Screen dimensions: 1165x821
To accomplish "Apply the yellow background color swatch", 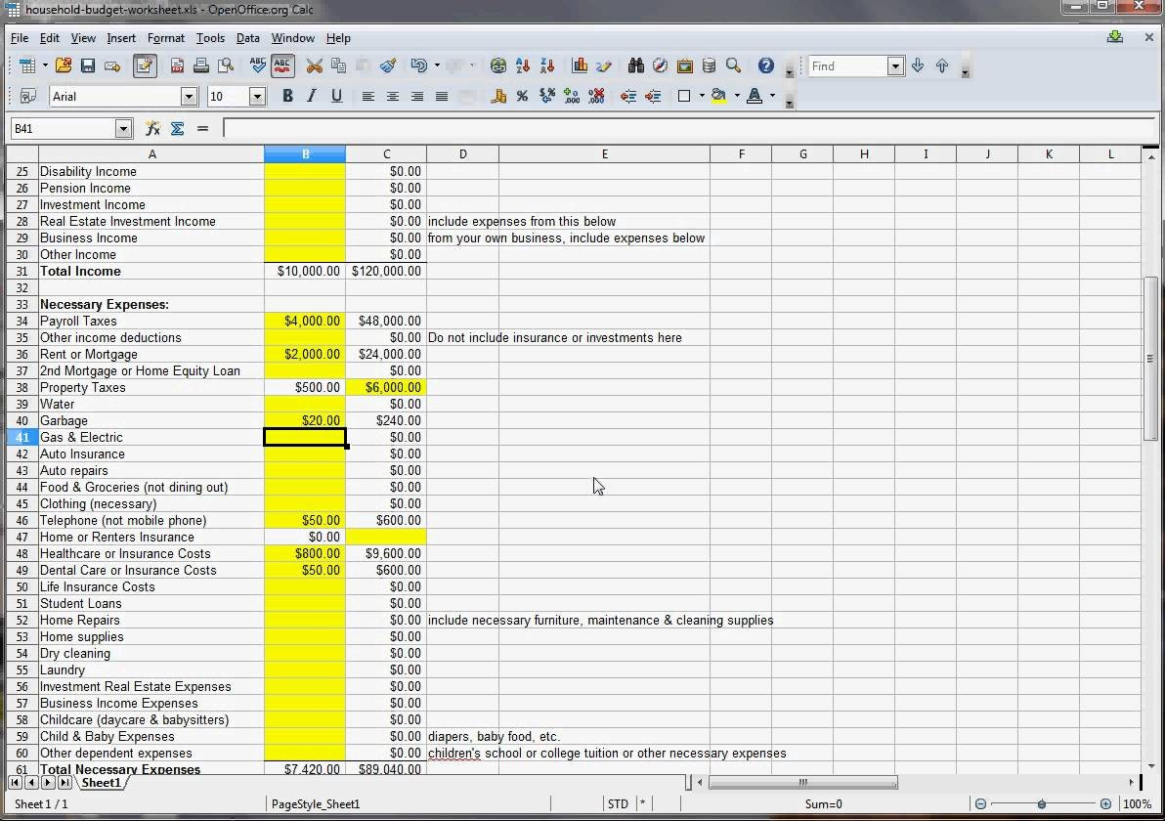I will (719, 96).
